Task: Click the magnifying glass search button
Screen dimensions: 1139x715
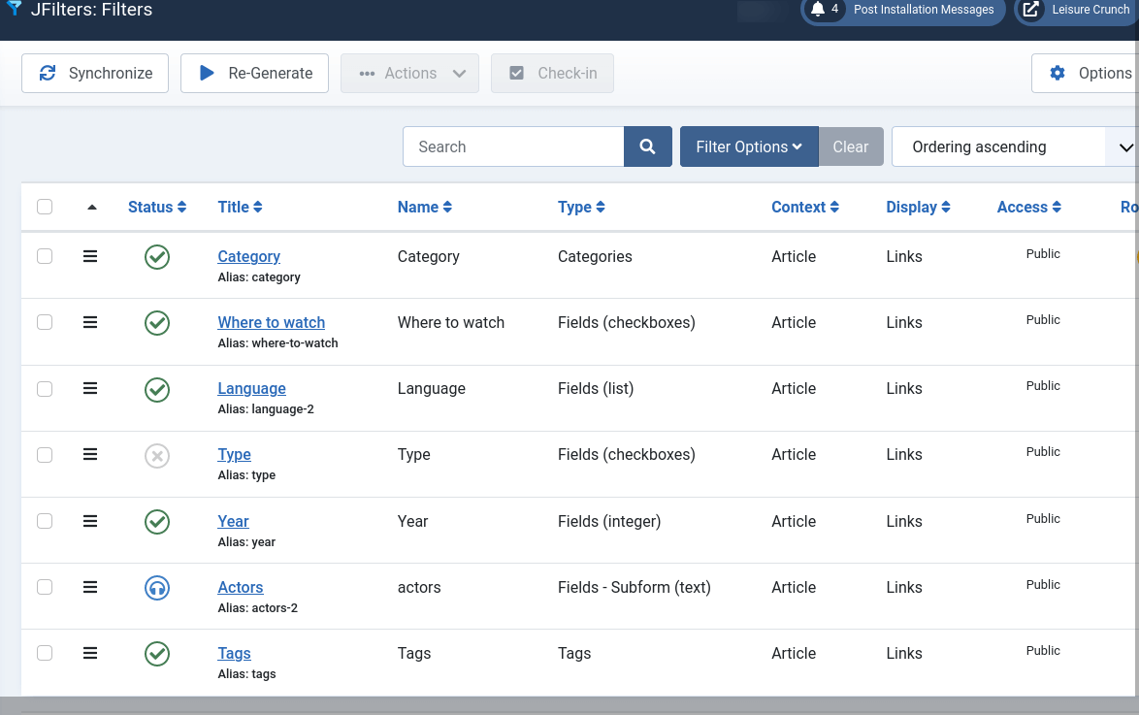Action: click(x=647, y=146)
